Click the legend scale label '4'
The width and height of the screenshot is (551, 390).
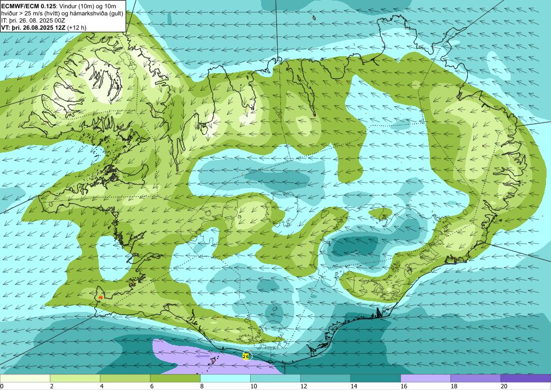101,387
